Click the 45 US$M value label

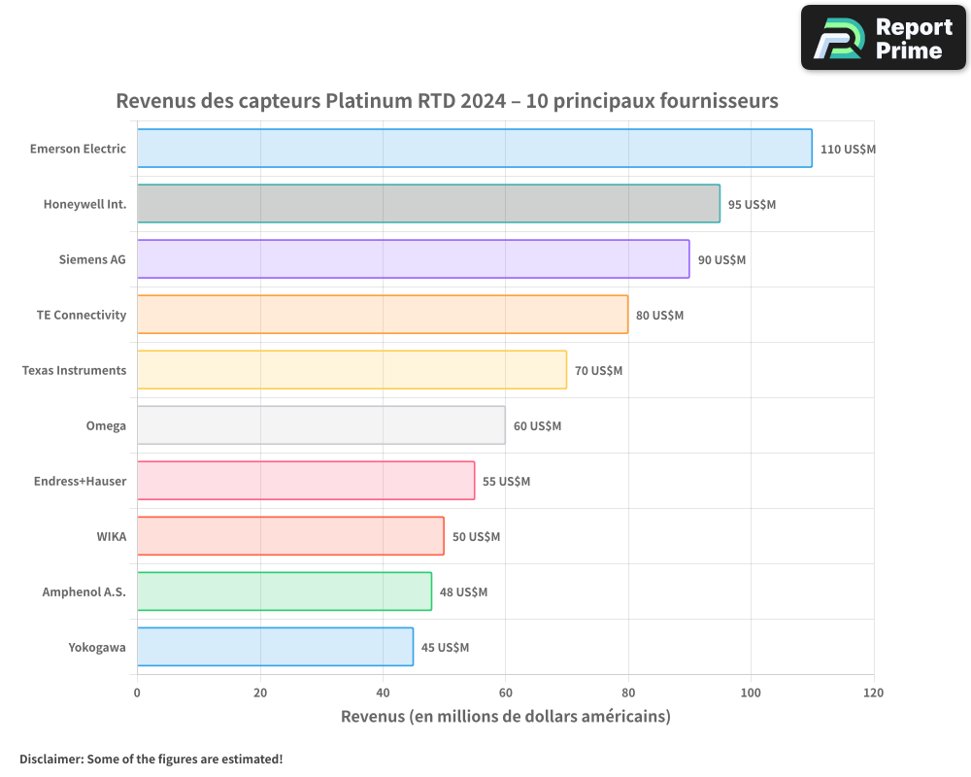coord(445,648)
